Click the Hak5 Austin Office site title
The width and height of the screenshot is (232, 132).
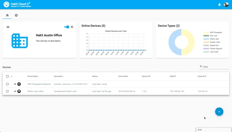(x=49, y=35)
